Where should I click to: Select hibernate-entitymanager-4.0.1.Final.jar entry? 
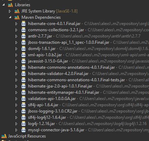pyautogui.click(x=64, y=92)
